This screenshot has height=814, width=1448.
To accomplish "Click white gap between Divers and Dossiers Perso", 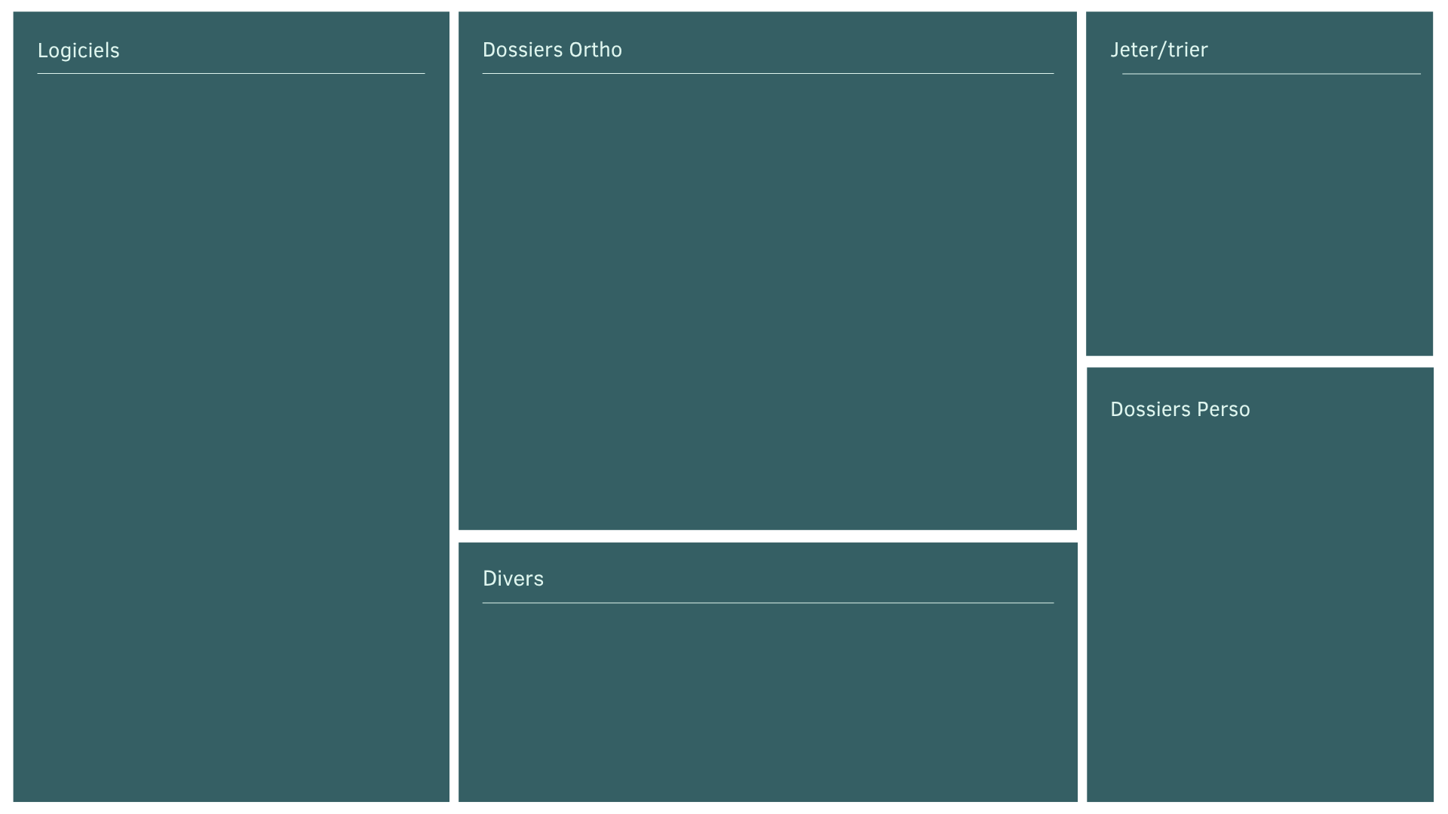I will [1082, 671].
